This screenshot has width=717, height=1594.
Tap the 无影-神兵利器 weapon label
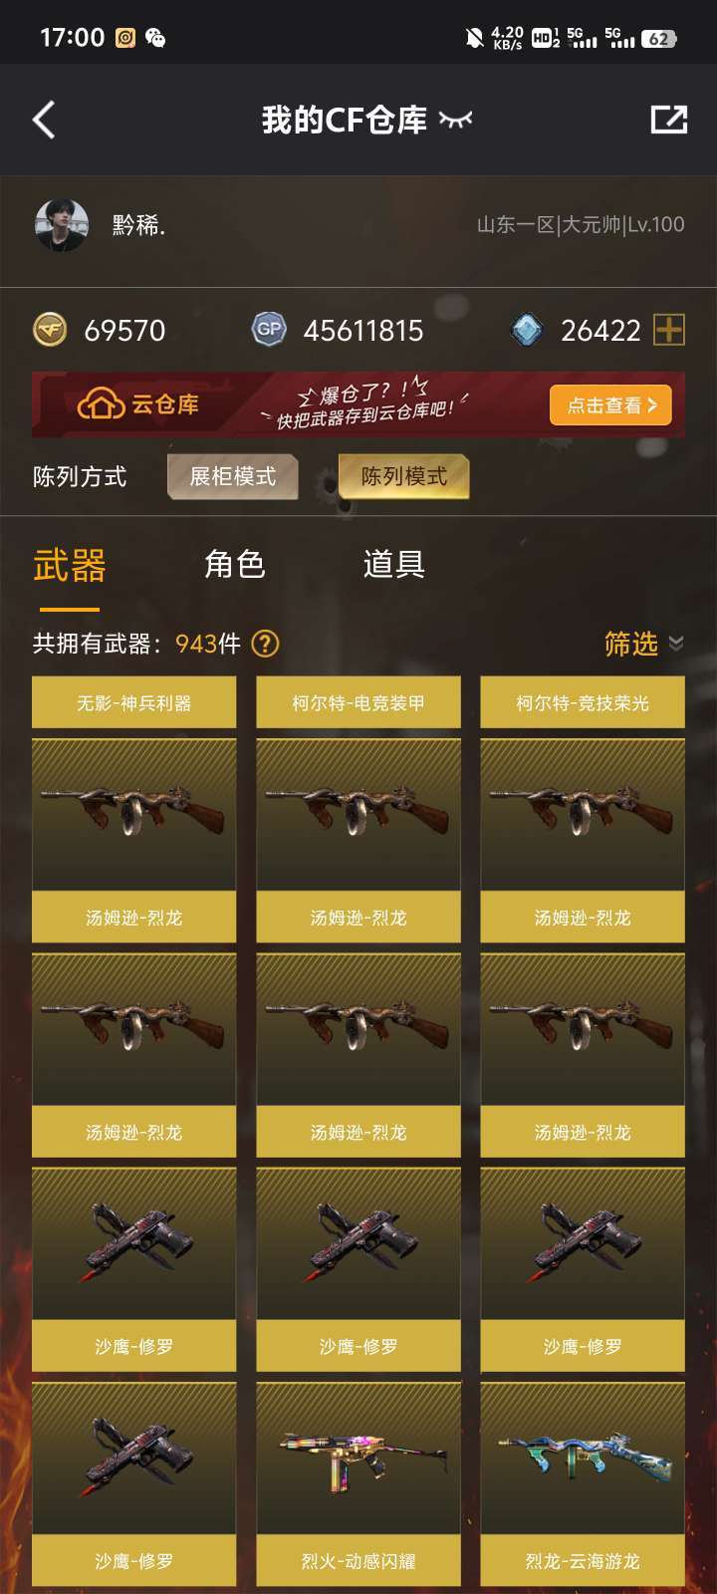coord(134,702)
